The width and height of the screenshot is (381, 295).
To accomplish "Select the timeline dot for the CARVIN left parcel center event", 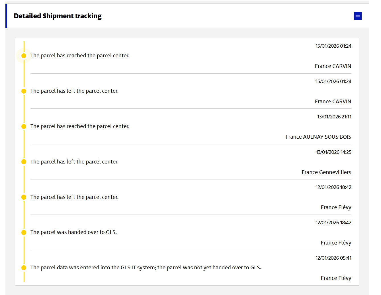I will (x=24, y=91).
